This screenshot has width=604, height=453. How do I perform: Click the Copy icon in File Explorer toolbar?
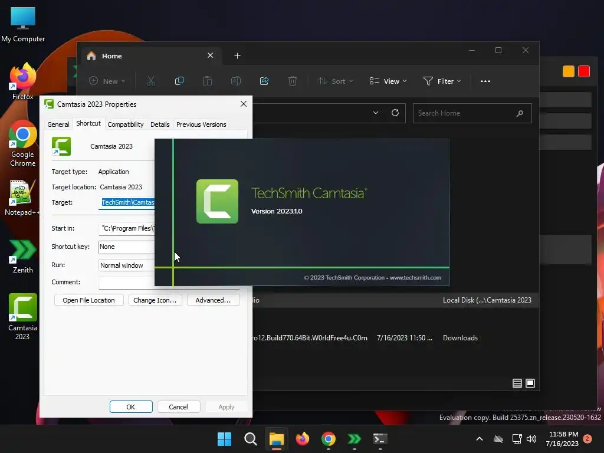tap(179, 81)
